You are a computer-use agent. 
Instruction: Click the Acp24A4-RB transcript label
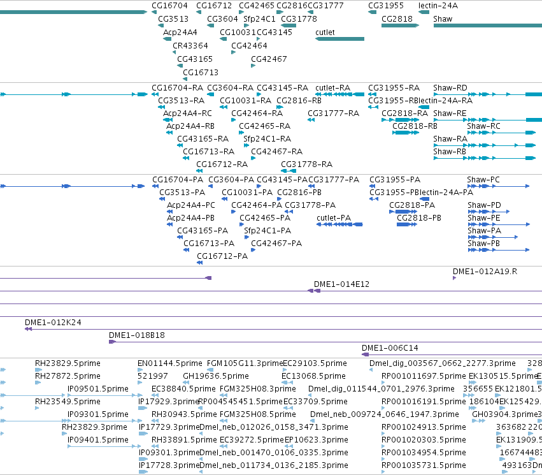tap(190, 126)
